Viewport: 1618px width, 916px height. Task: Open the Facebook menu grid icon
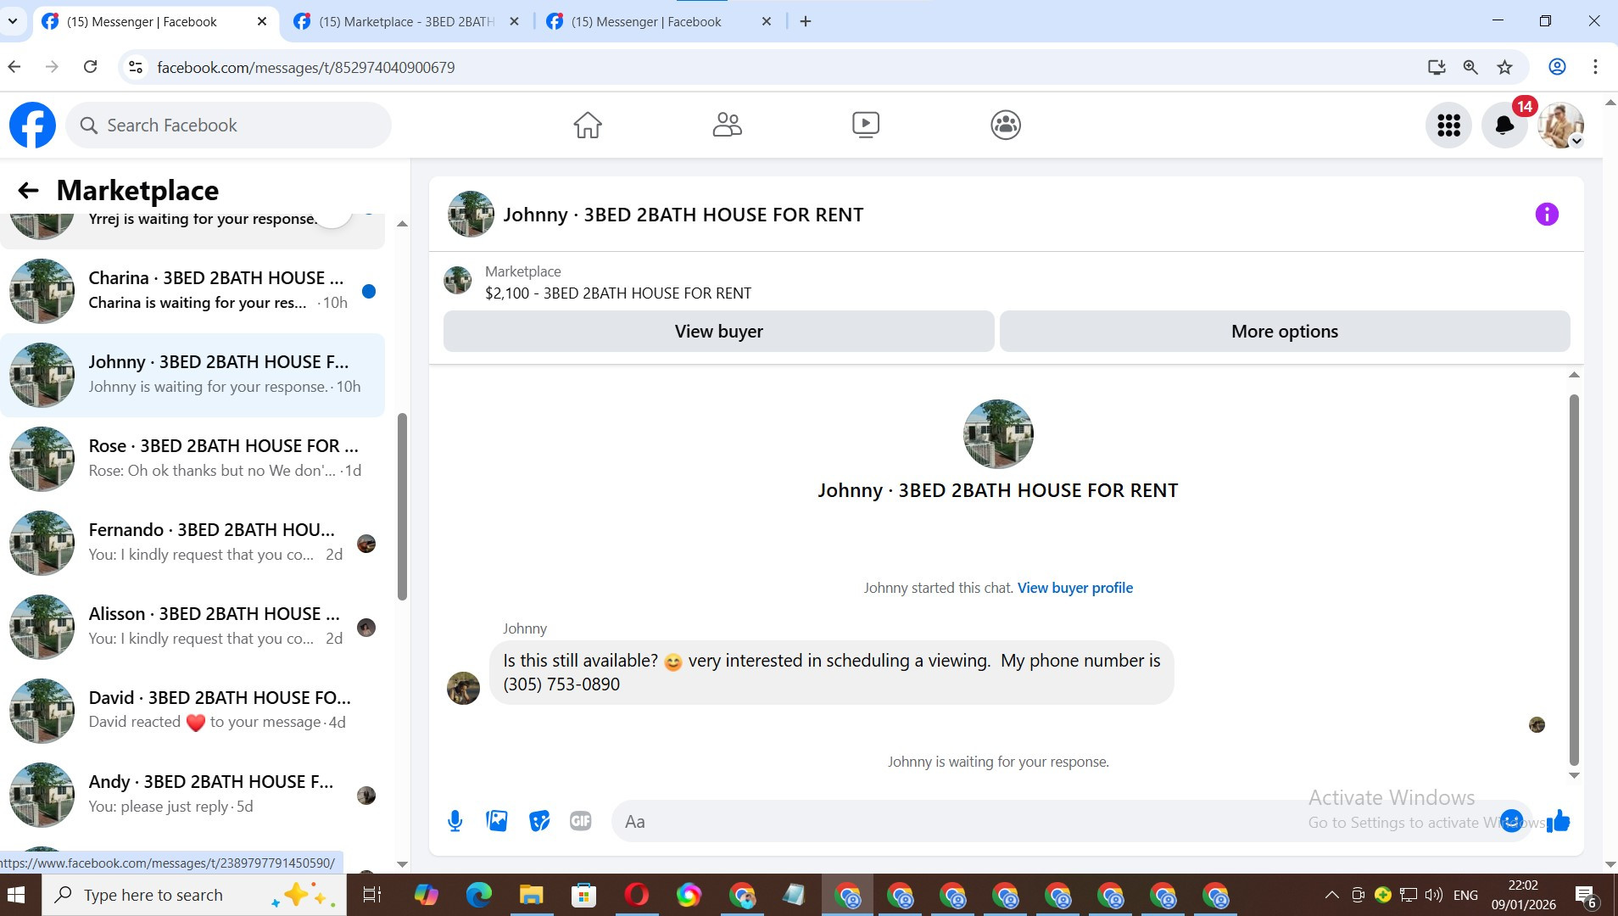[x=1448, y=126]
